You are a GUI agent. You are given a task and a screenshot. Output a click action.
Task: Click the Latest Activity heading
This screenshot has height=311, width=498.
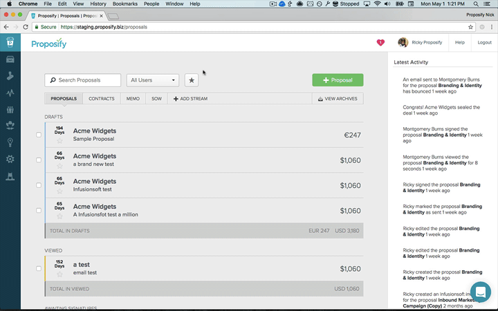[x=411, y=62]
